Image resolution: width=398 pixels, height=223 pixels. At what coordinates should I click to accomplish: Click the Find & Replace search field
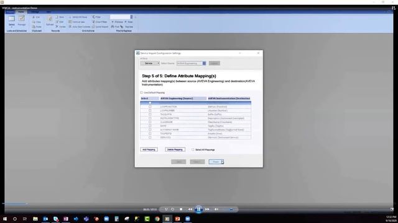(x=120, y=17)
